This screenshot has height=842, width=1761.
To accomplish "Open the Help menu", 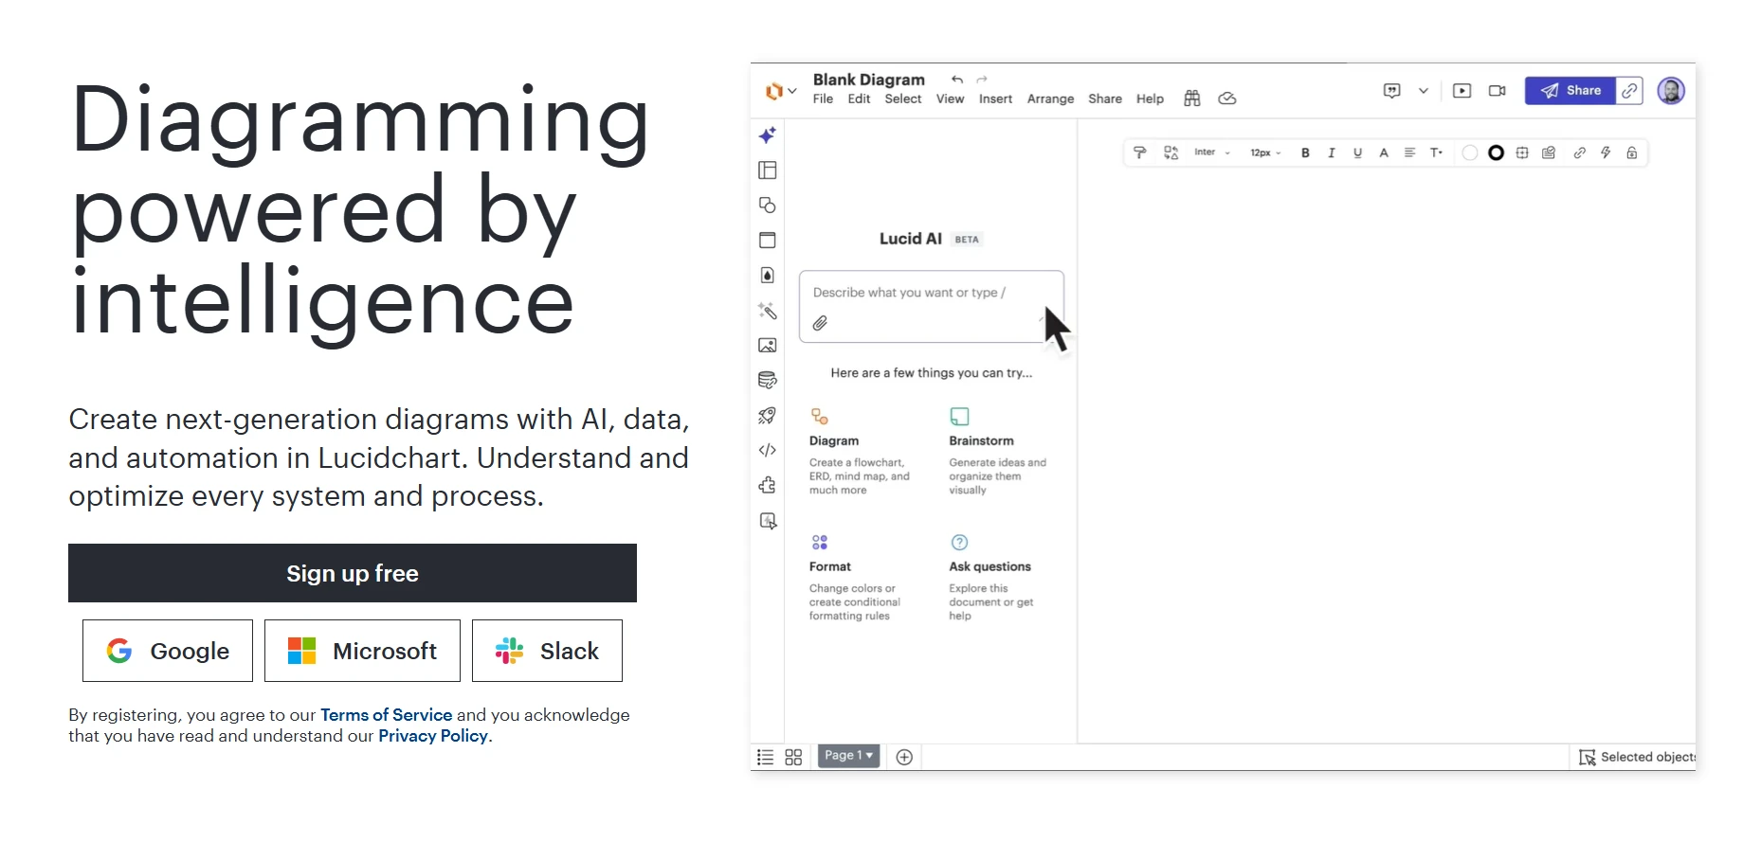I will click(x=1150, y=99).
